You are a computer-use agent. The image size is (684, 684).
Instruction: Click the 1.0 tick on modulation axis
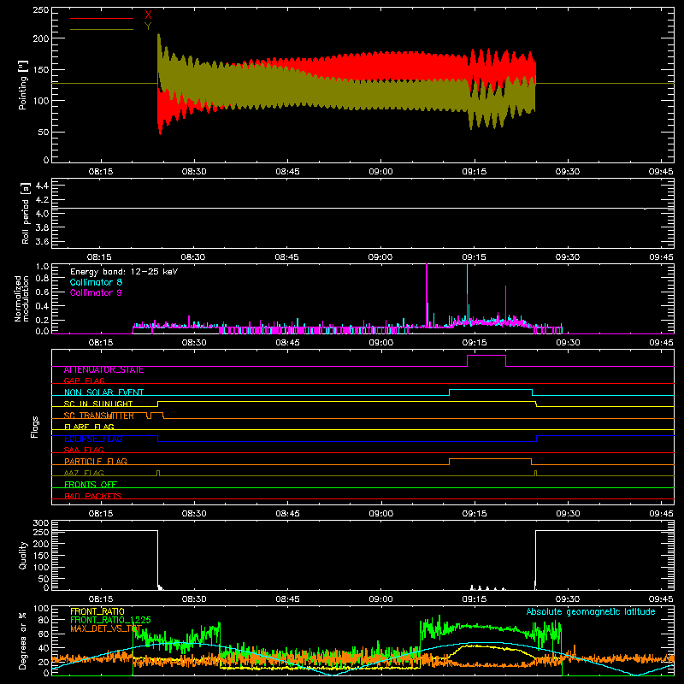click(42, 267)
